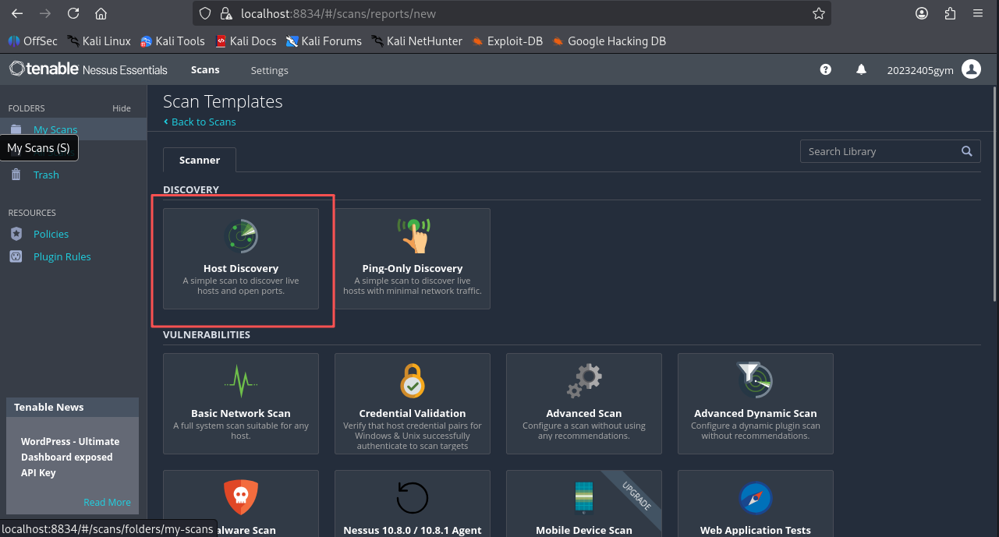Click the Malware Scan skull shield icon

[241, 497]
